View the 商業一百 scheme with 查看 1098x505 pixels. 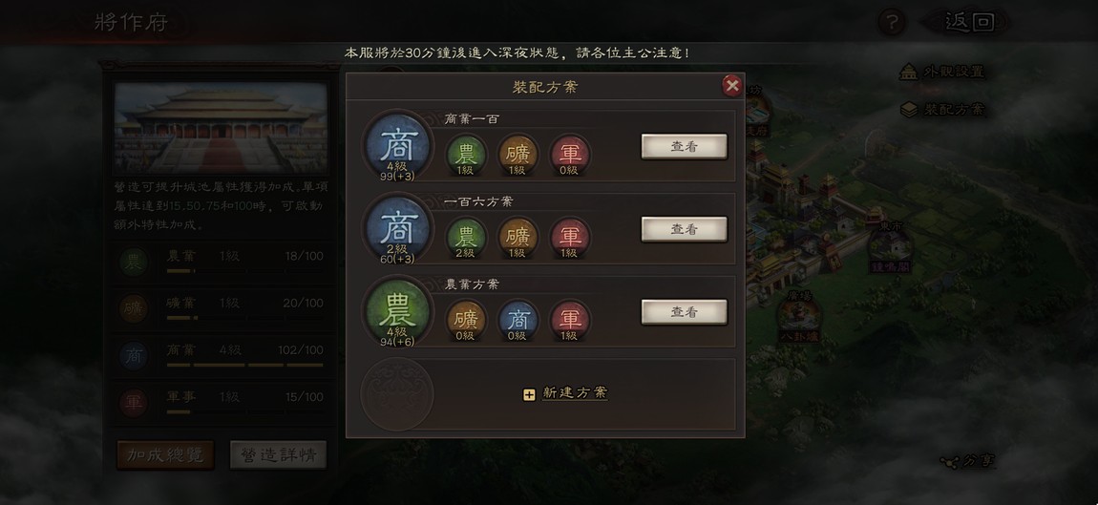click(x=685, y=146)
